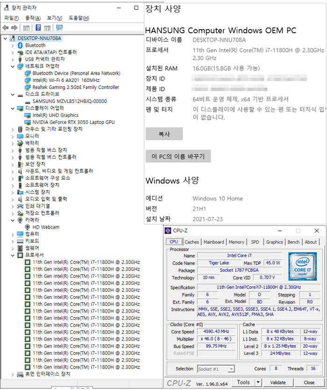Select the 보안 장치 category icon
This screenshot has height=390, width=327.
coord(20,164)
